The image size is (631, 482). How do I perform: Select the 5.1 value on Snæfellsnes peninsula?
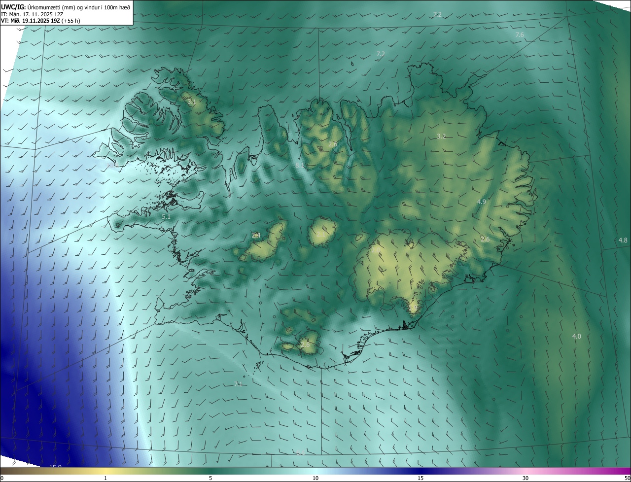coord(166,216)
